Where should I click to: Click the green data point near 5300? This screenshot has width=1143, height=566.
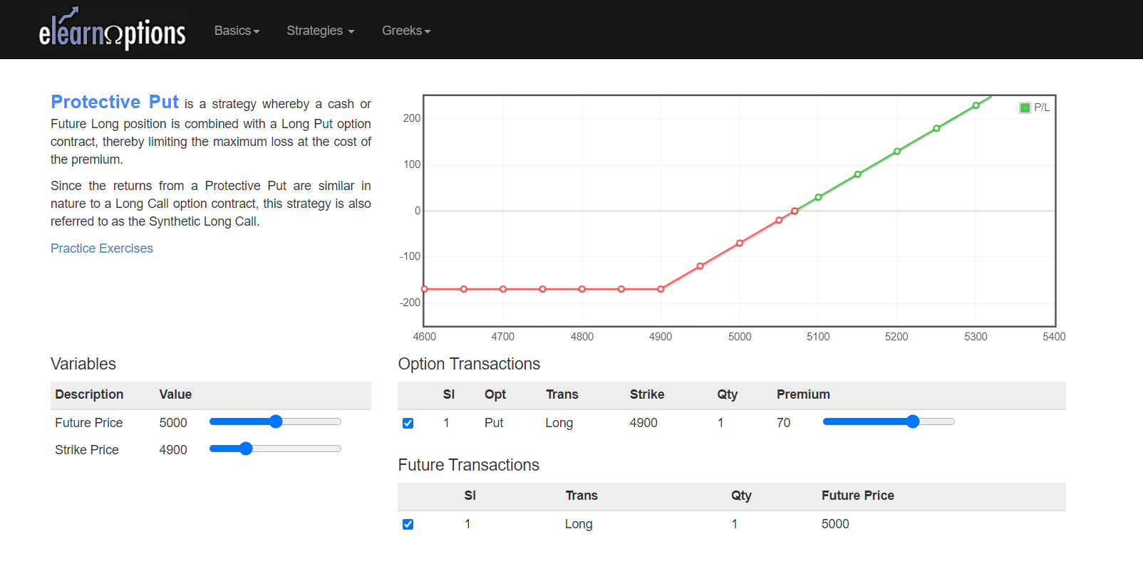(976, 105)
